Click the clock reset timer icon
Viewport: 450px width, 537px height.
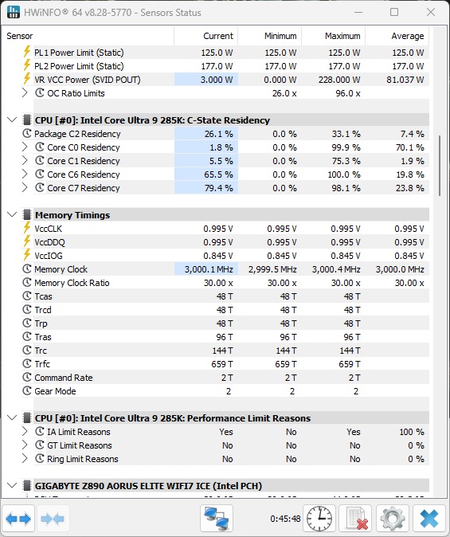tap(319, 519)
